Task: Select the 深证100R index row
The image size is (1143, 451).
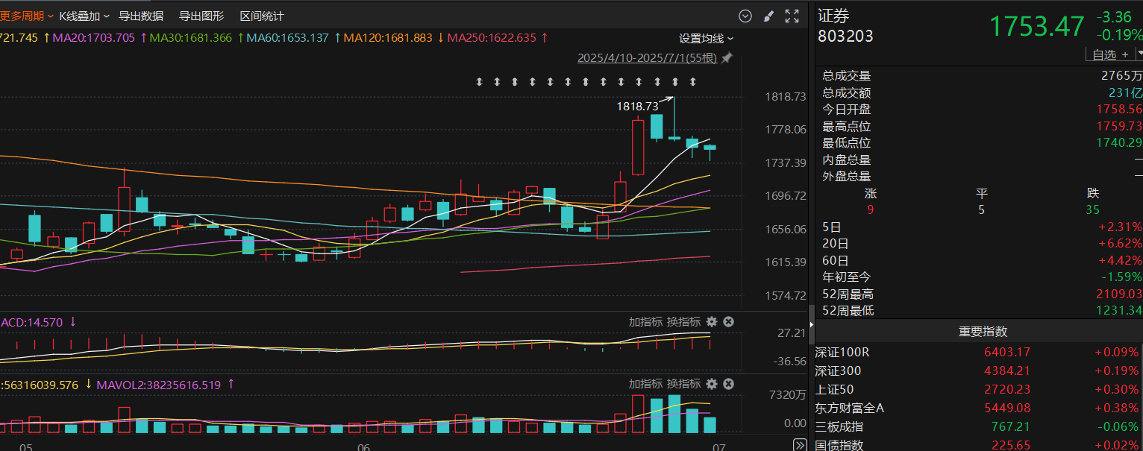Action: coord(979,352)
